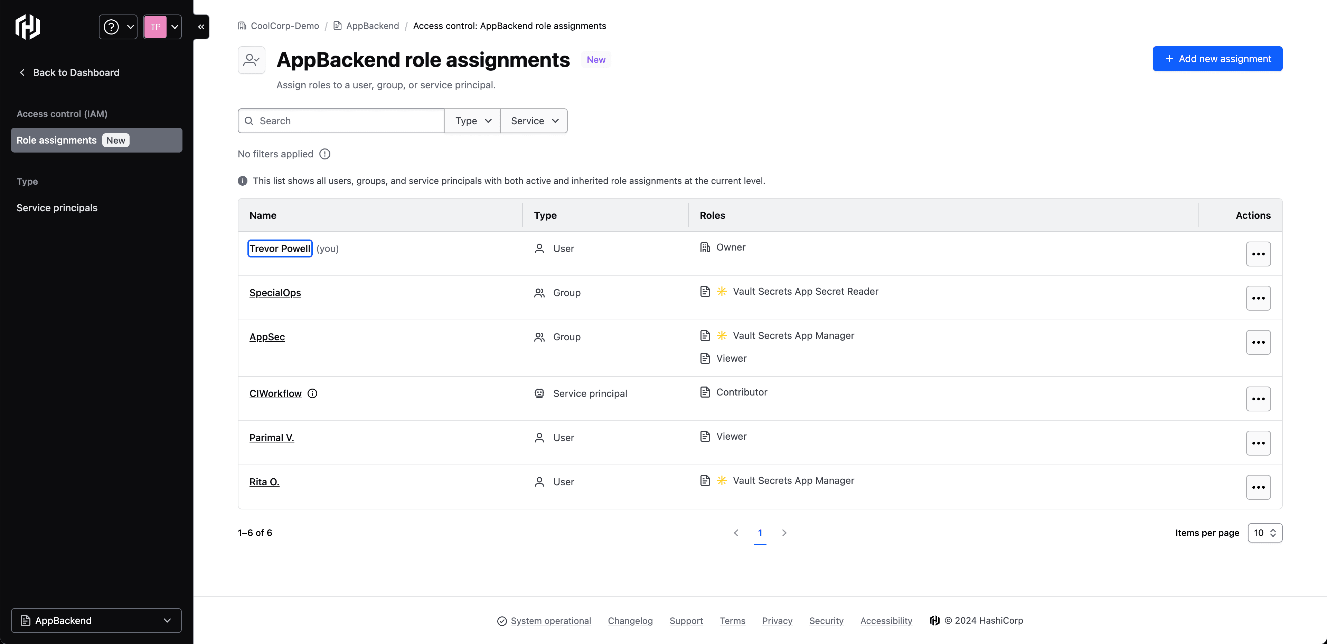This screenshot has width=1327, height=644.
Task: Click the HashiCorp logo in sidebar
Action: 27,27
